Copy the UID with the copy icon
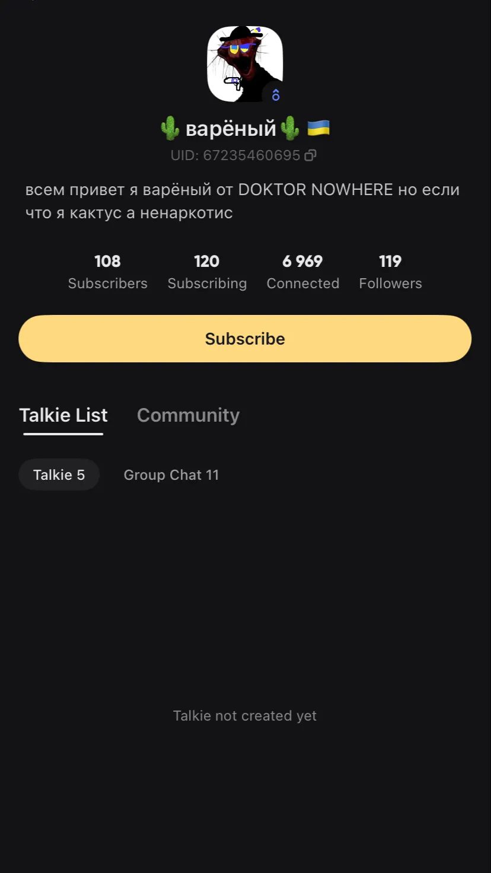The image size is (491, 873). [x=310, y=156]
